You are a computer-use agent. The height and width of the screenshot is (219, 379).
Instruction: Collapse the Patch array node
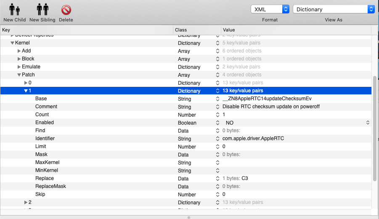tap(19, 75)
